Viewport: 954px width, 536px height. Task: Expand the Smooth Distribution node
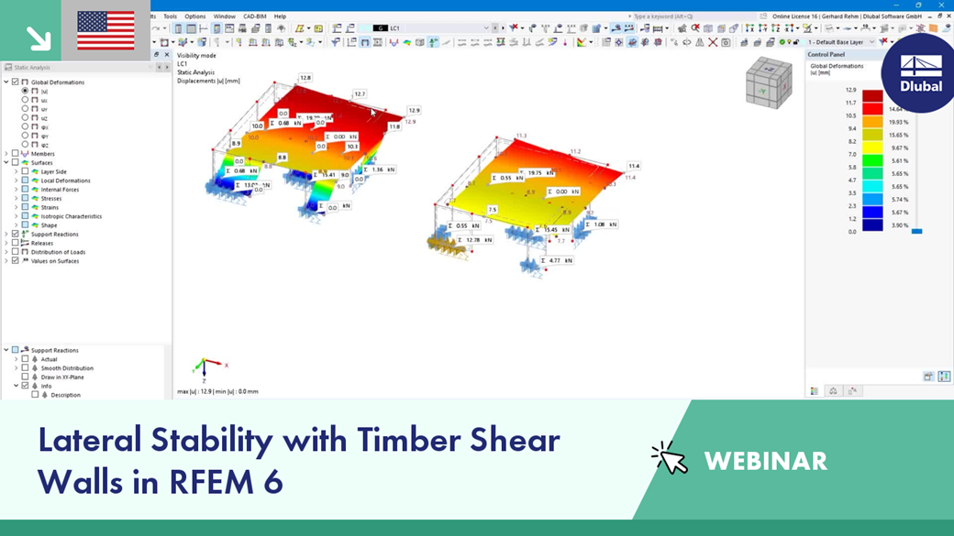(16, 367)
